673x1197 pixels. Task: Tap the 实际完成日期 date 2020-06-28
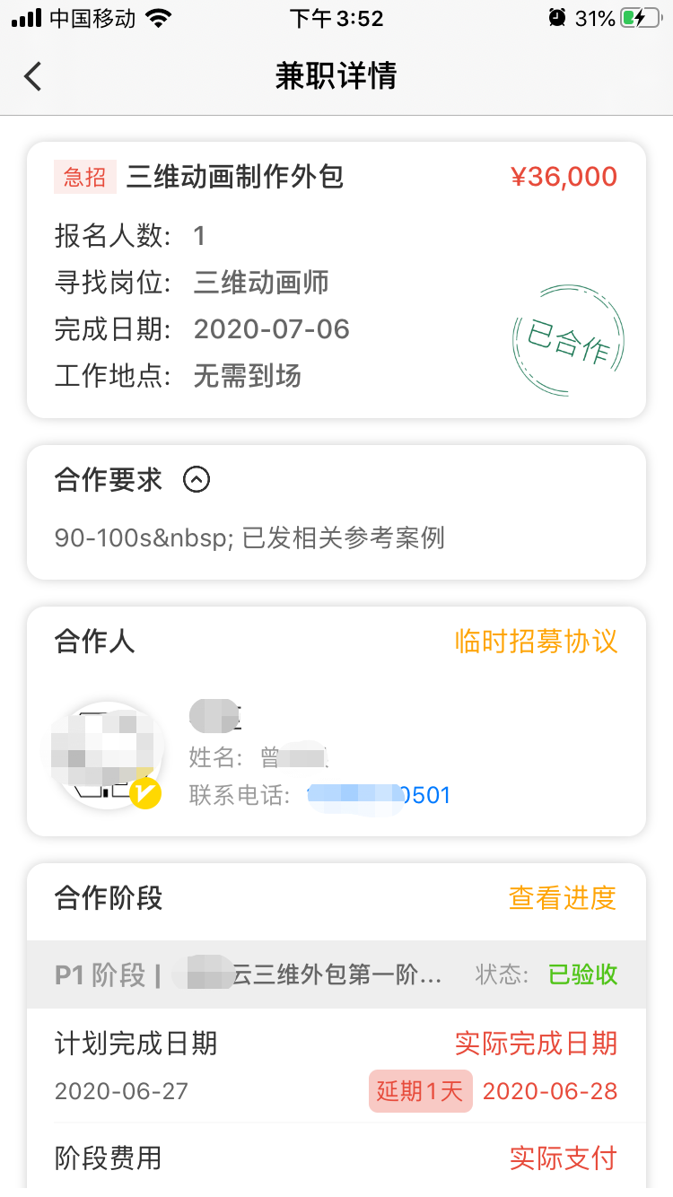pyautogui.click(x=550, y=1091)
